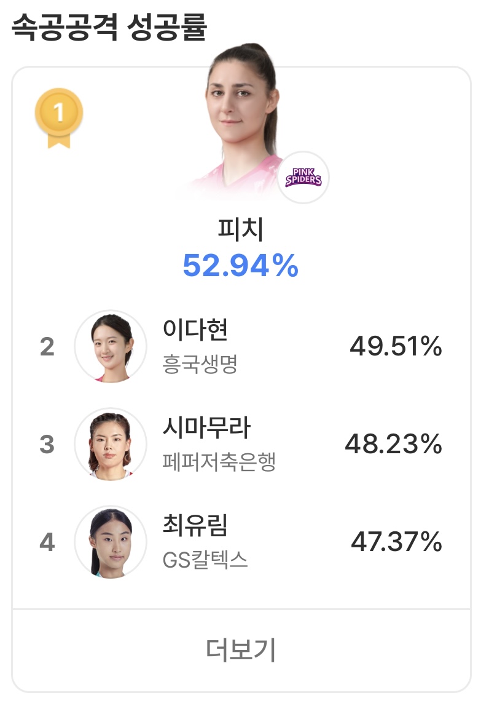Click the 시마무라 profile avatar

pyautogui.click(x=111, y=444)
